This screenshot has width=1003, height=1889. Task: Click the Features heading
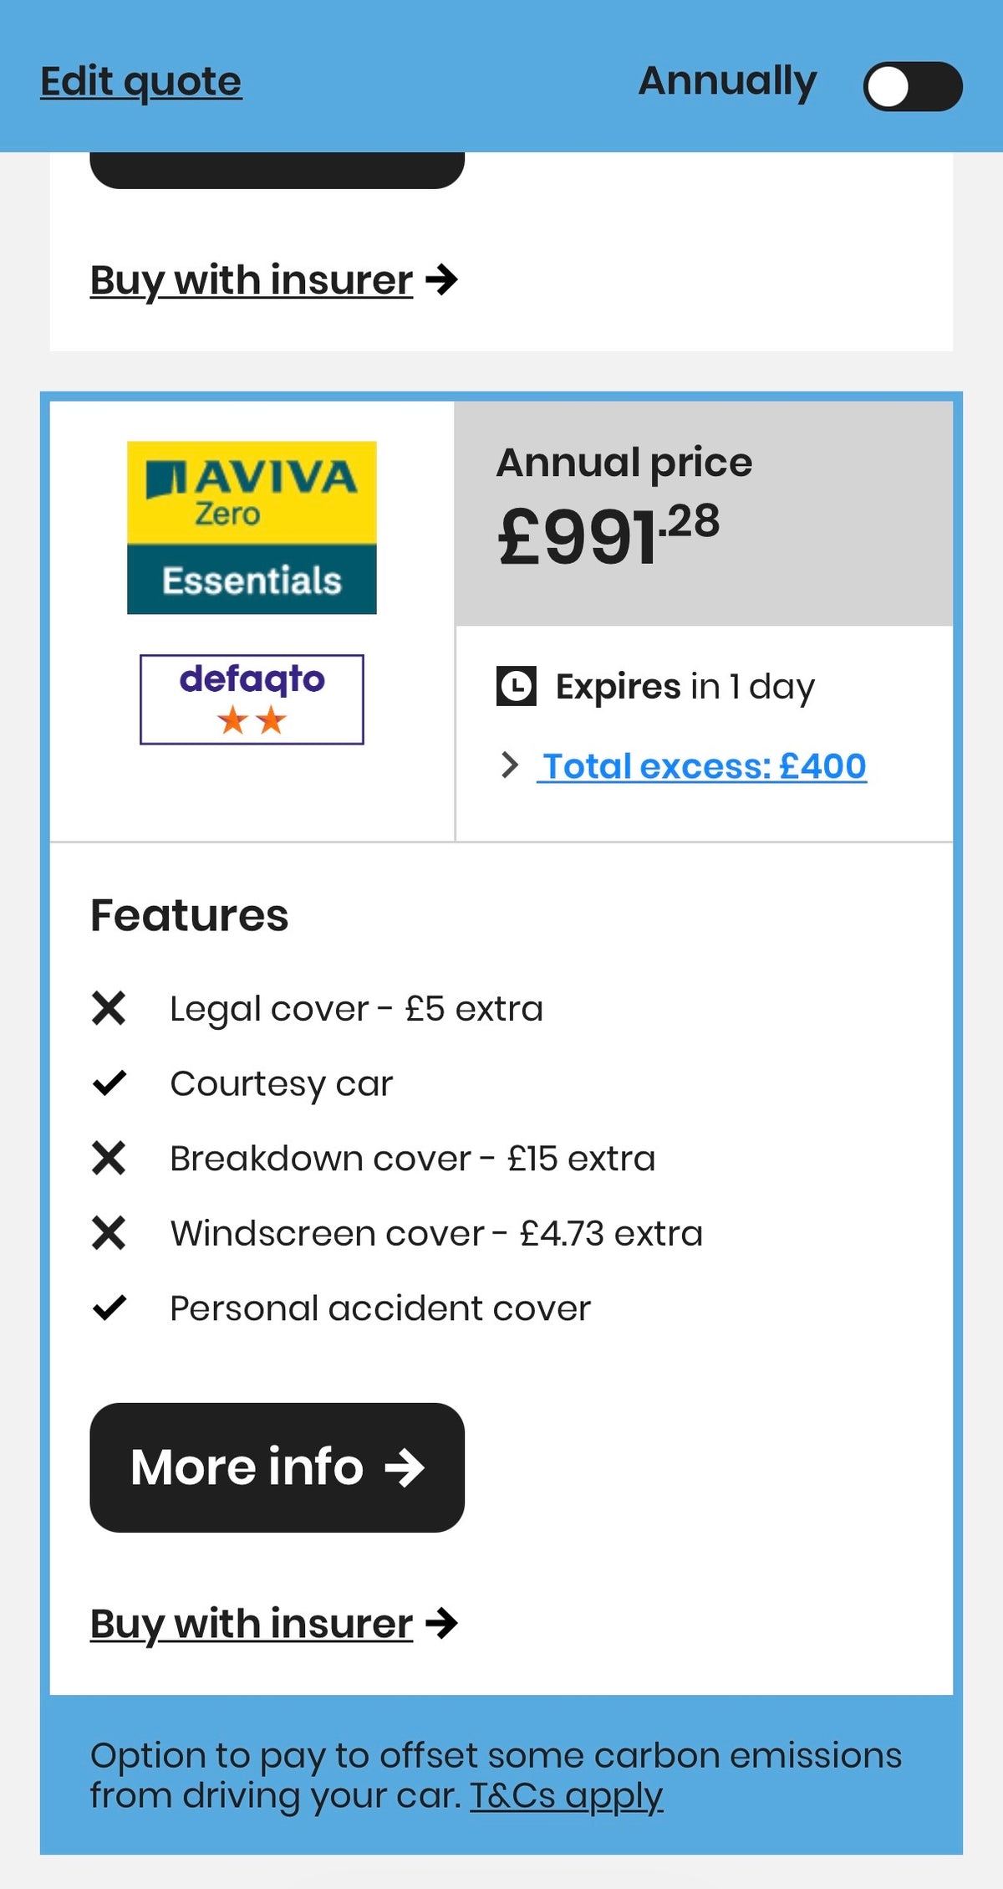189,914
